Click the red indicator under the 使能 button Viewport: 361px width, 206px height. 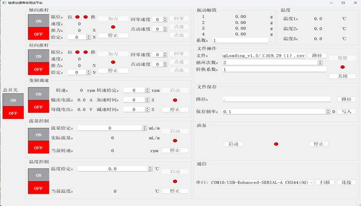tap(342, 66)
